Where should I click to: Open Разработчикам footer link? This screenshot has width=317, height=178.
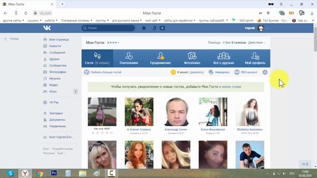62,149
